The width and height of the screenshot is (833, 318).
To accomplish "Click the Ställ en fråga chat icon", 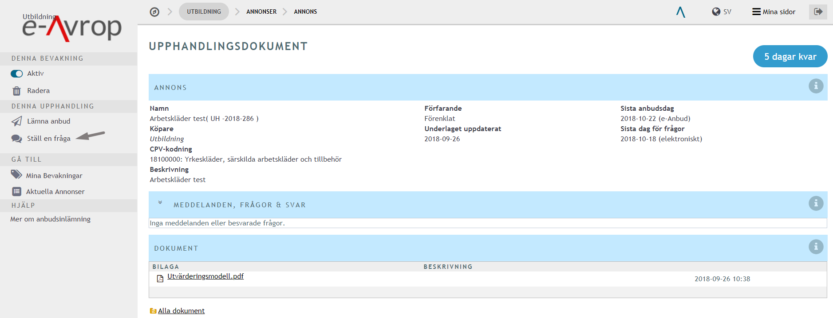I will (x=17, y=139).
